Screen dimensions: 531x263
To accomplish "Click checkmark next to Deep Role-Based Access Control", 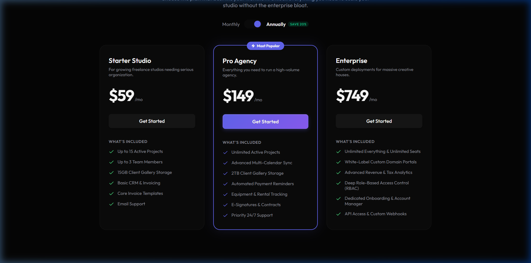I will click(338, 183).
